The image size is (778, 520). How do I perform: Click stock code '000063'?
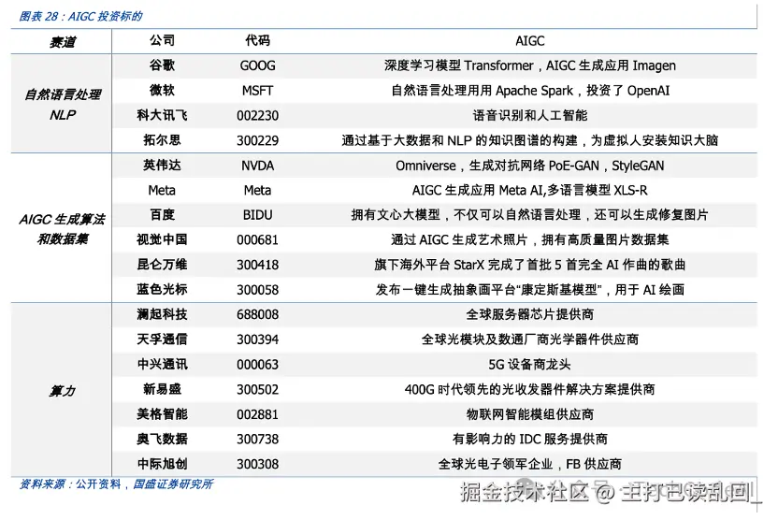pyautogui.click(x=257, y=365)
